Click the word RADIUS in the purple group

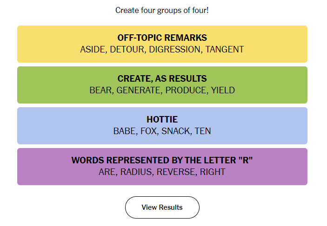pyautogui.click(x=136, y=172)
